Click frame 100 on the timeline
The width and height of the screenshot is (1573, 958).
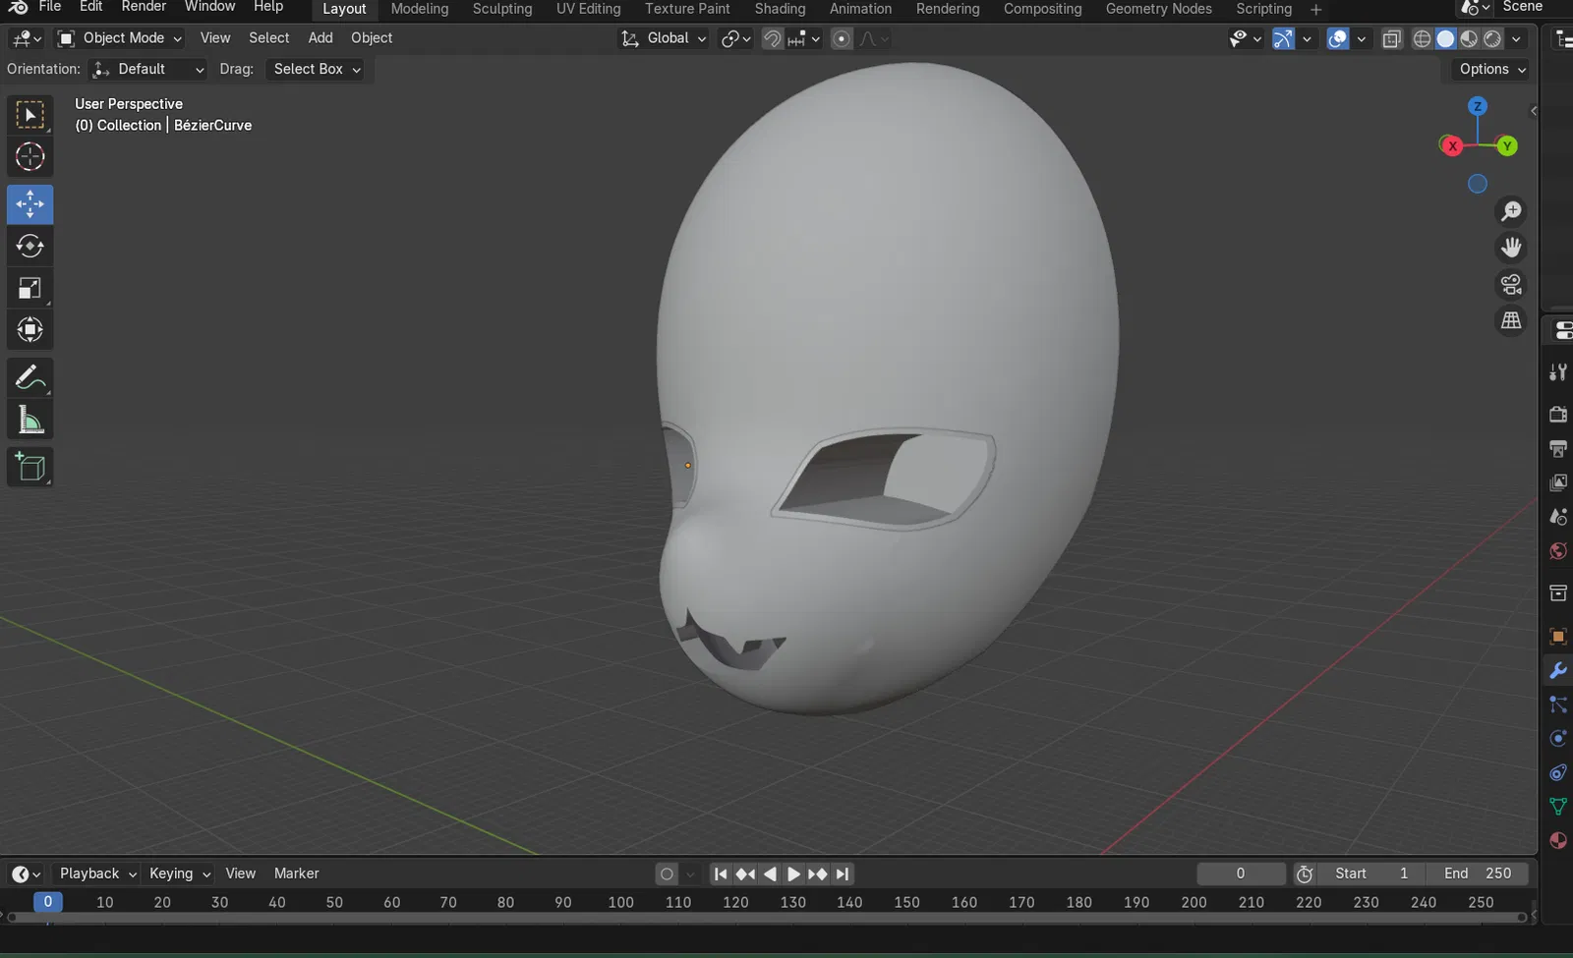tap(620, 902)
